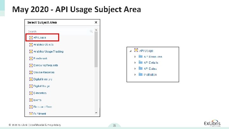Screen dimensions: 229x129
Task: Select Analytics Usage Tracking text
Action: tap(48, 52)
